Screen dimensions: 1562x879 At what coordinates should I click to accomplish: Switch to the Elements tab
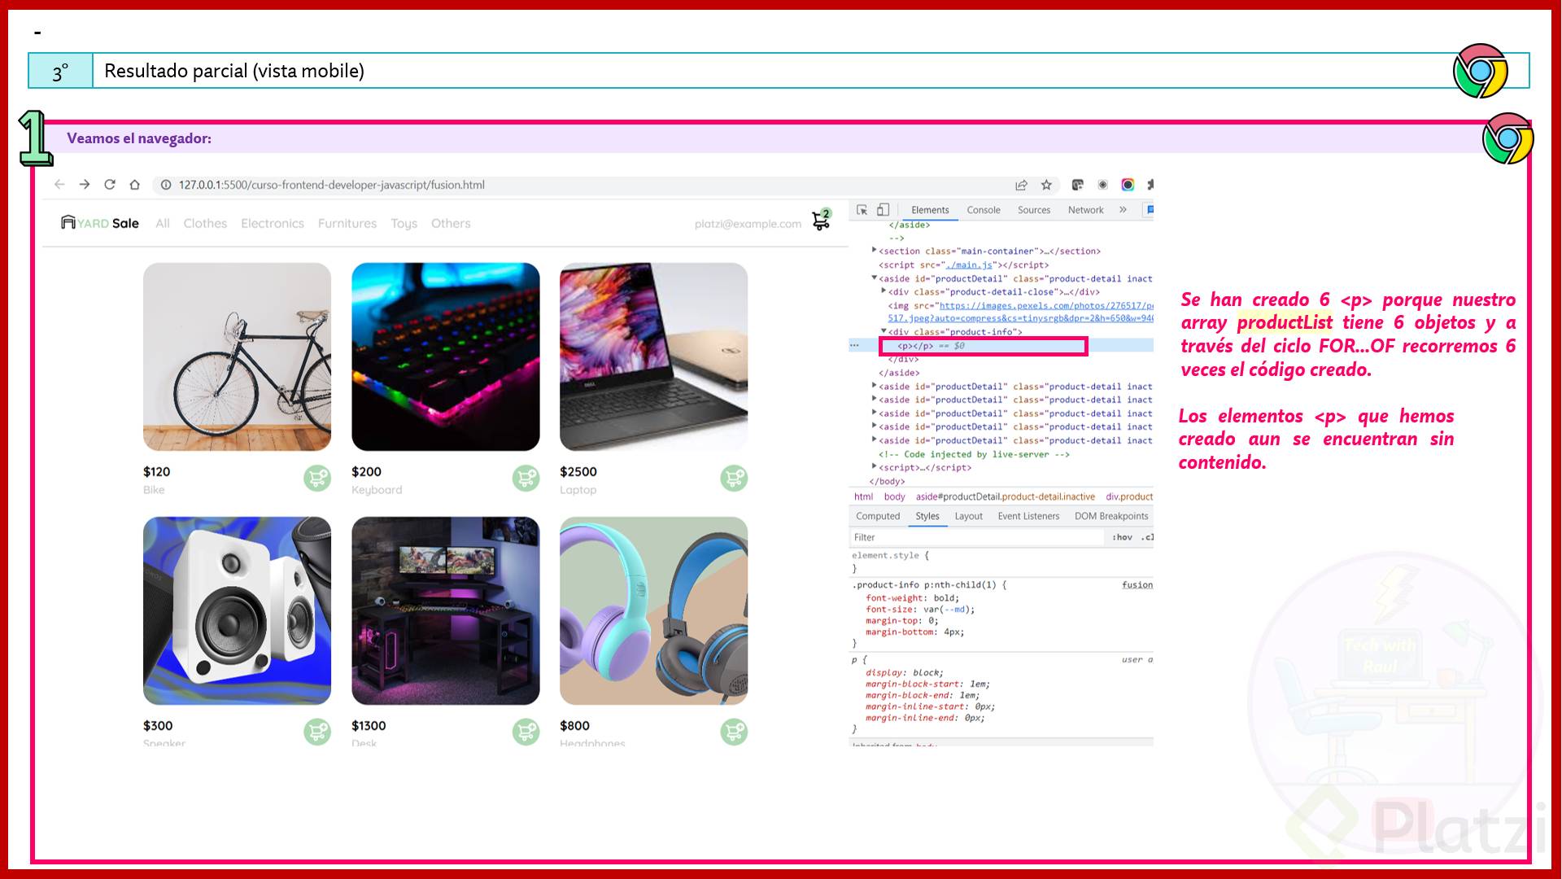930,210
